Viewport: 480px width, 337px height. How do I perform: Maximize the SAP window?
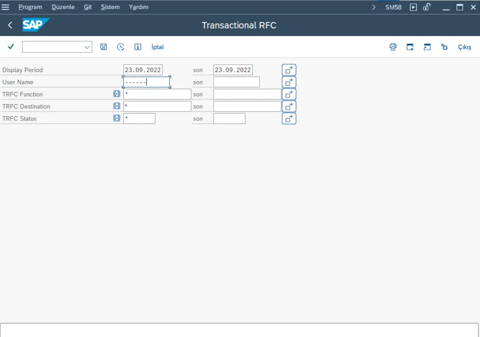460,7
